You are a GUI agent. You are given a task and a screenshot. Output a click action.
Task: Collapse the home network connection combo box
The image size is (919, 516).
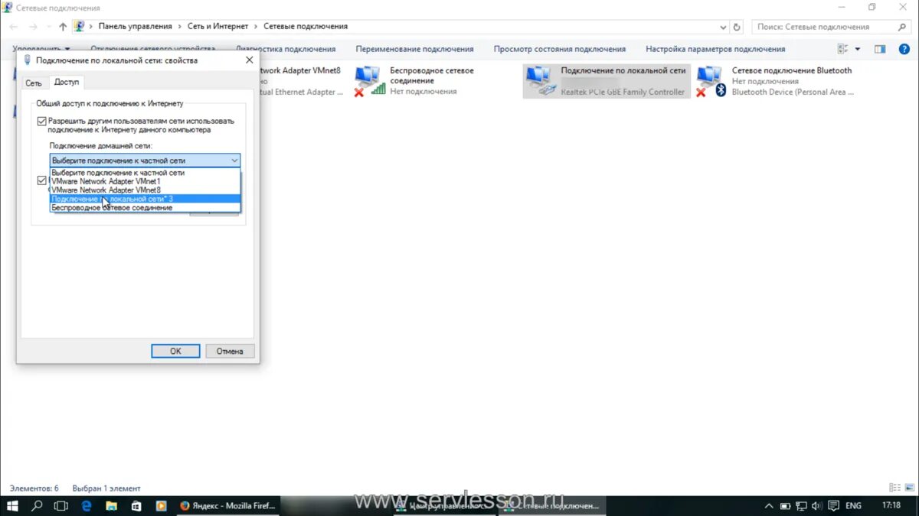coord(234,161)
